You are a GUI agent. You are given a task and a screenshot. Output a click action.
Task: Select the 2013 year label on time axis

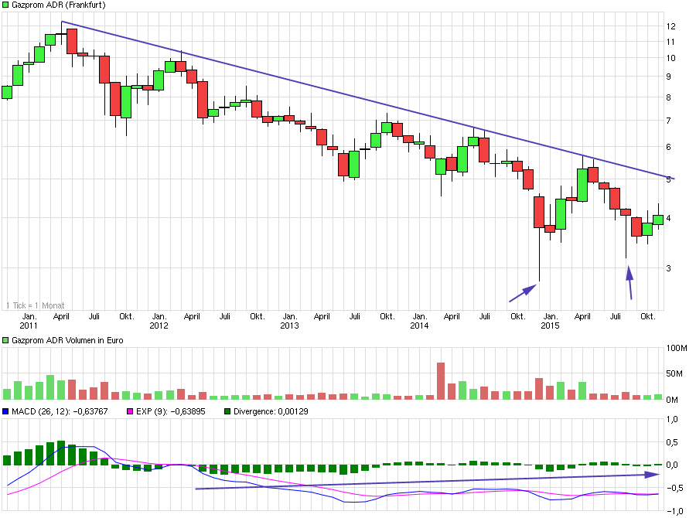click(x=289, y=326)
